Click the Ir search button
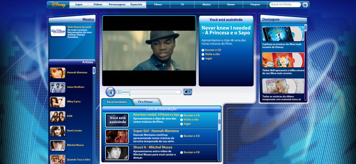Screen dimensions: 356x164 point(305,5)
